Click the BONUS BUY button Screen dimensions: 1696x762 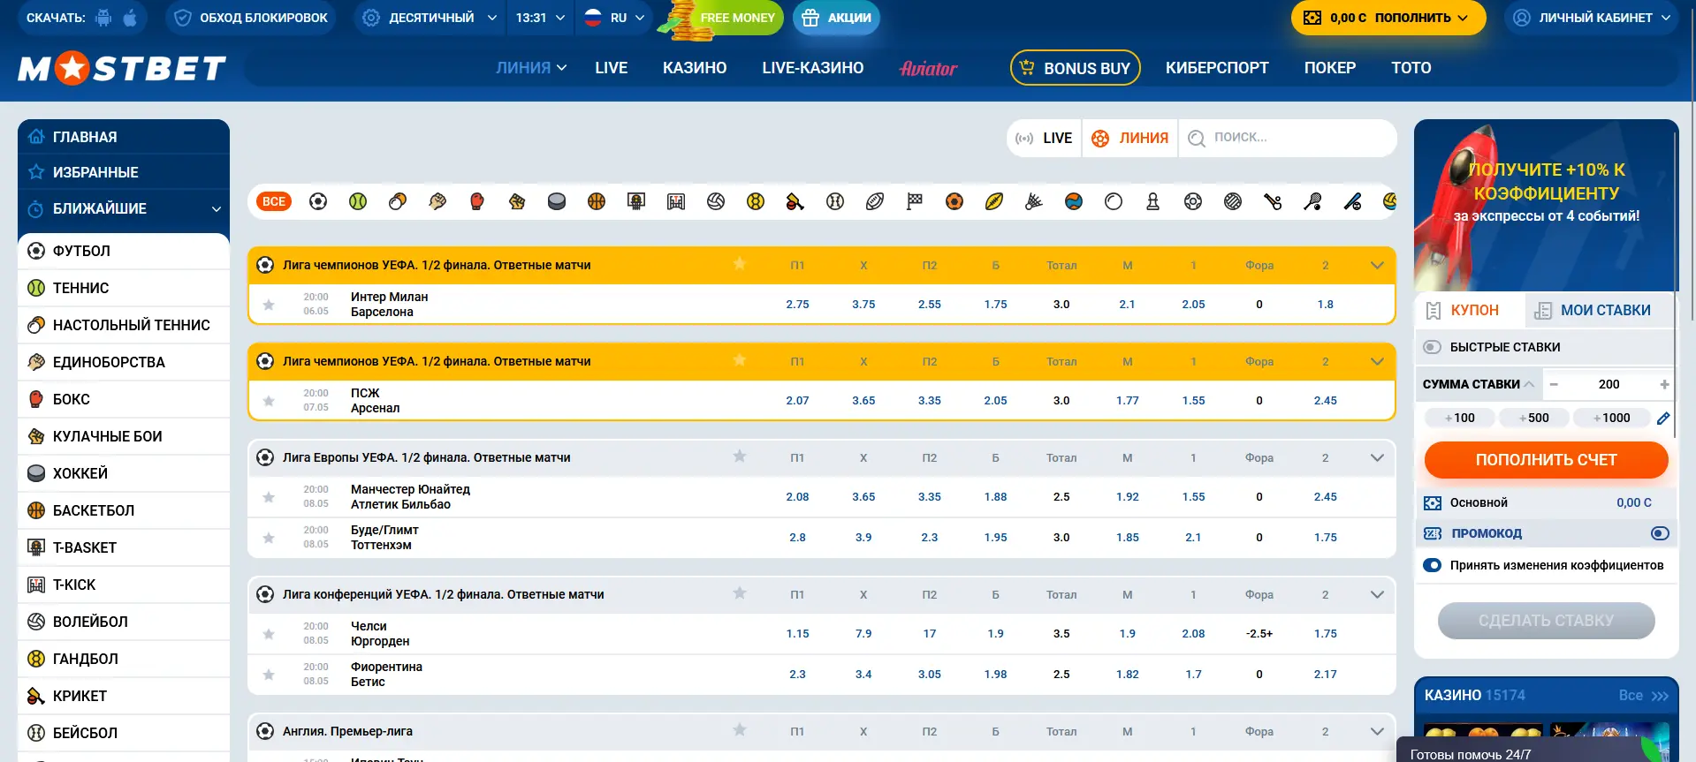(1075, 68)
